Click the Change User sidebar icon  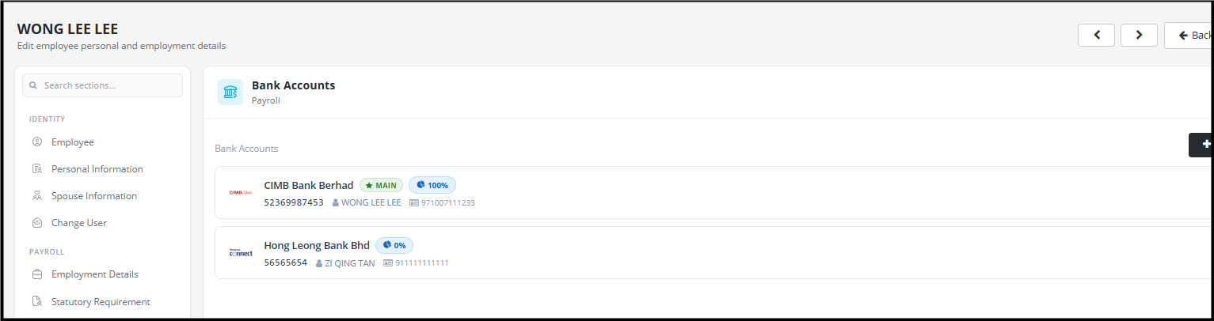coord(36,223)
